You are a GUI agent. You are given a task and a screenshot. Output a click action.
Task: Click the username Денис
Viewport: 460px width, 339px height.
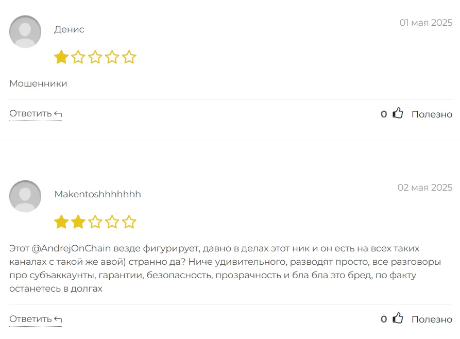pyautogui.click(x=69, y=29)
